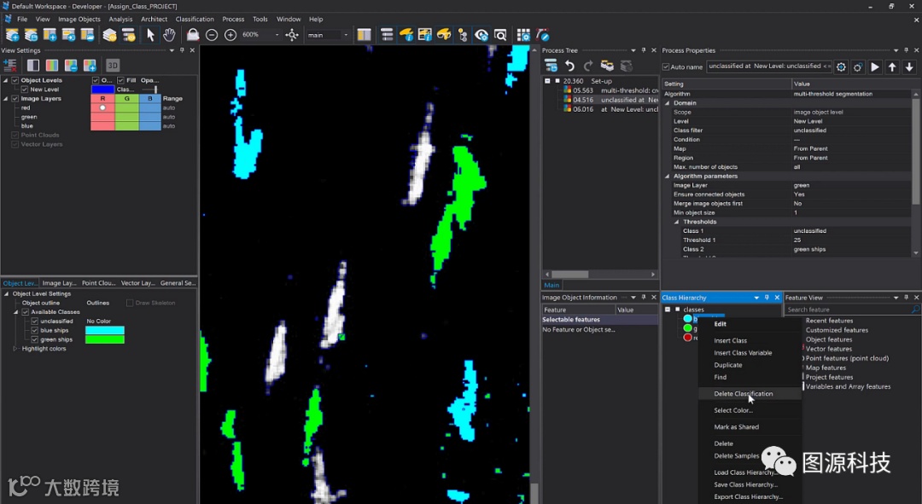Expand the Highlight colors section
The image size is (922, 504).
15,349
